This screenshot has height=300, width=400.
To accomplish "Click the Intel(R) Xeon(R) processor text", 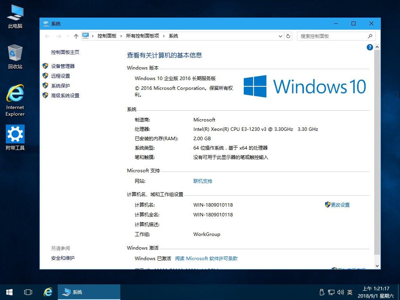I will pos(255,129).
